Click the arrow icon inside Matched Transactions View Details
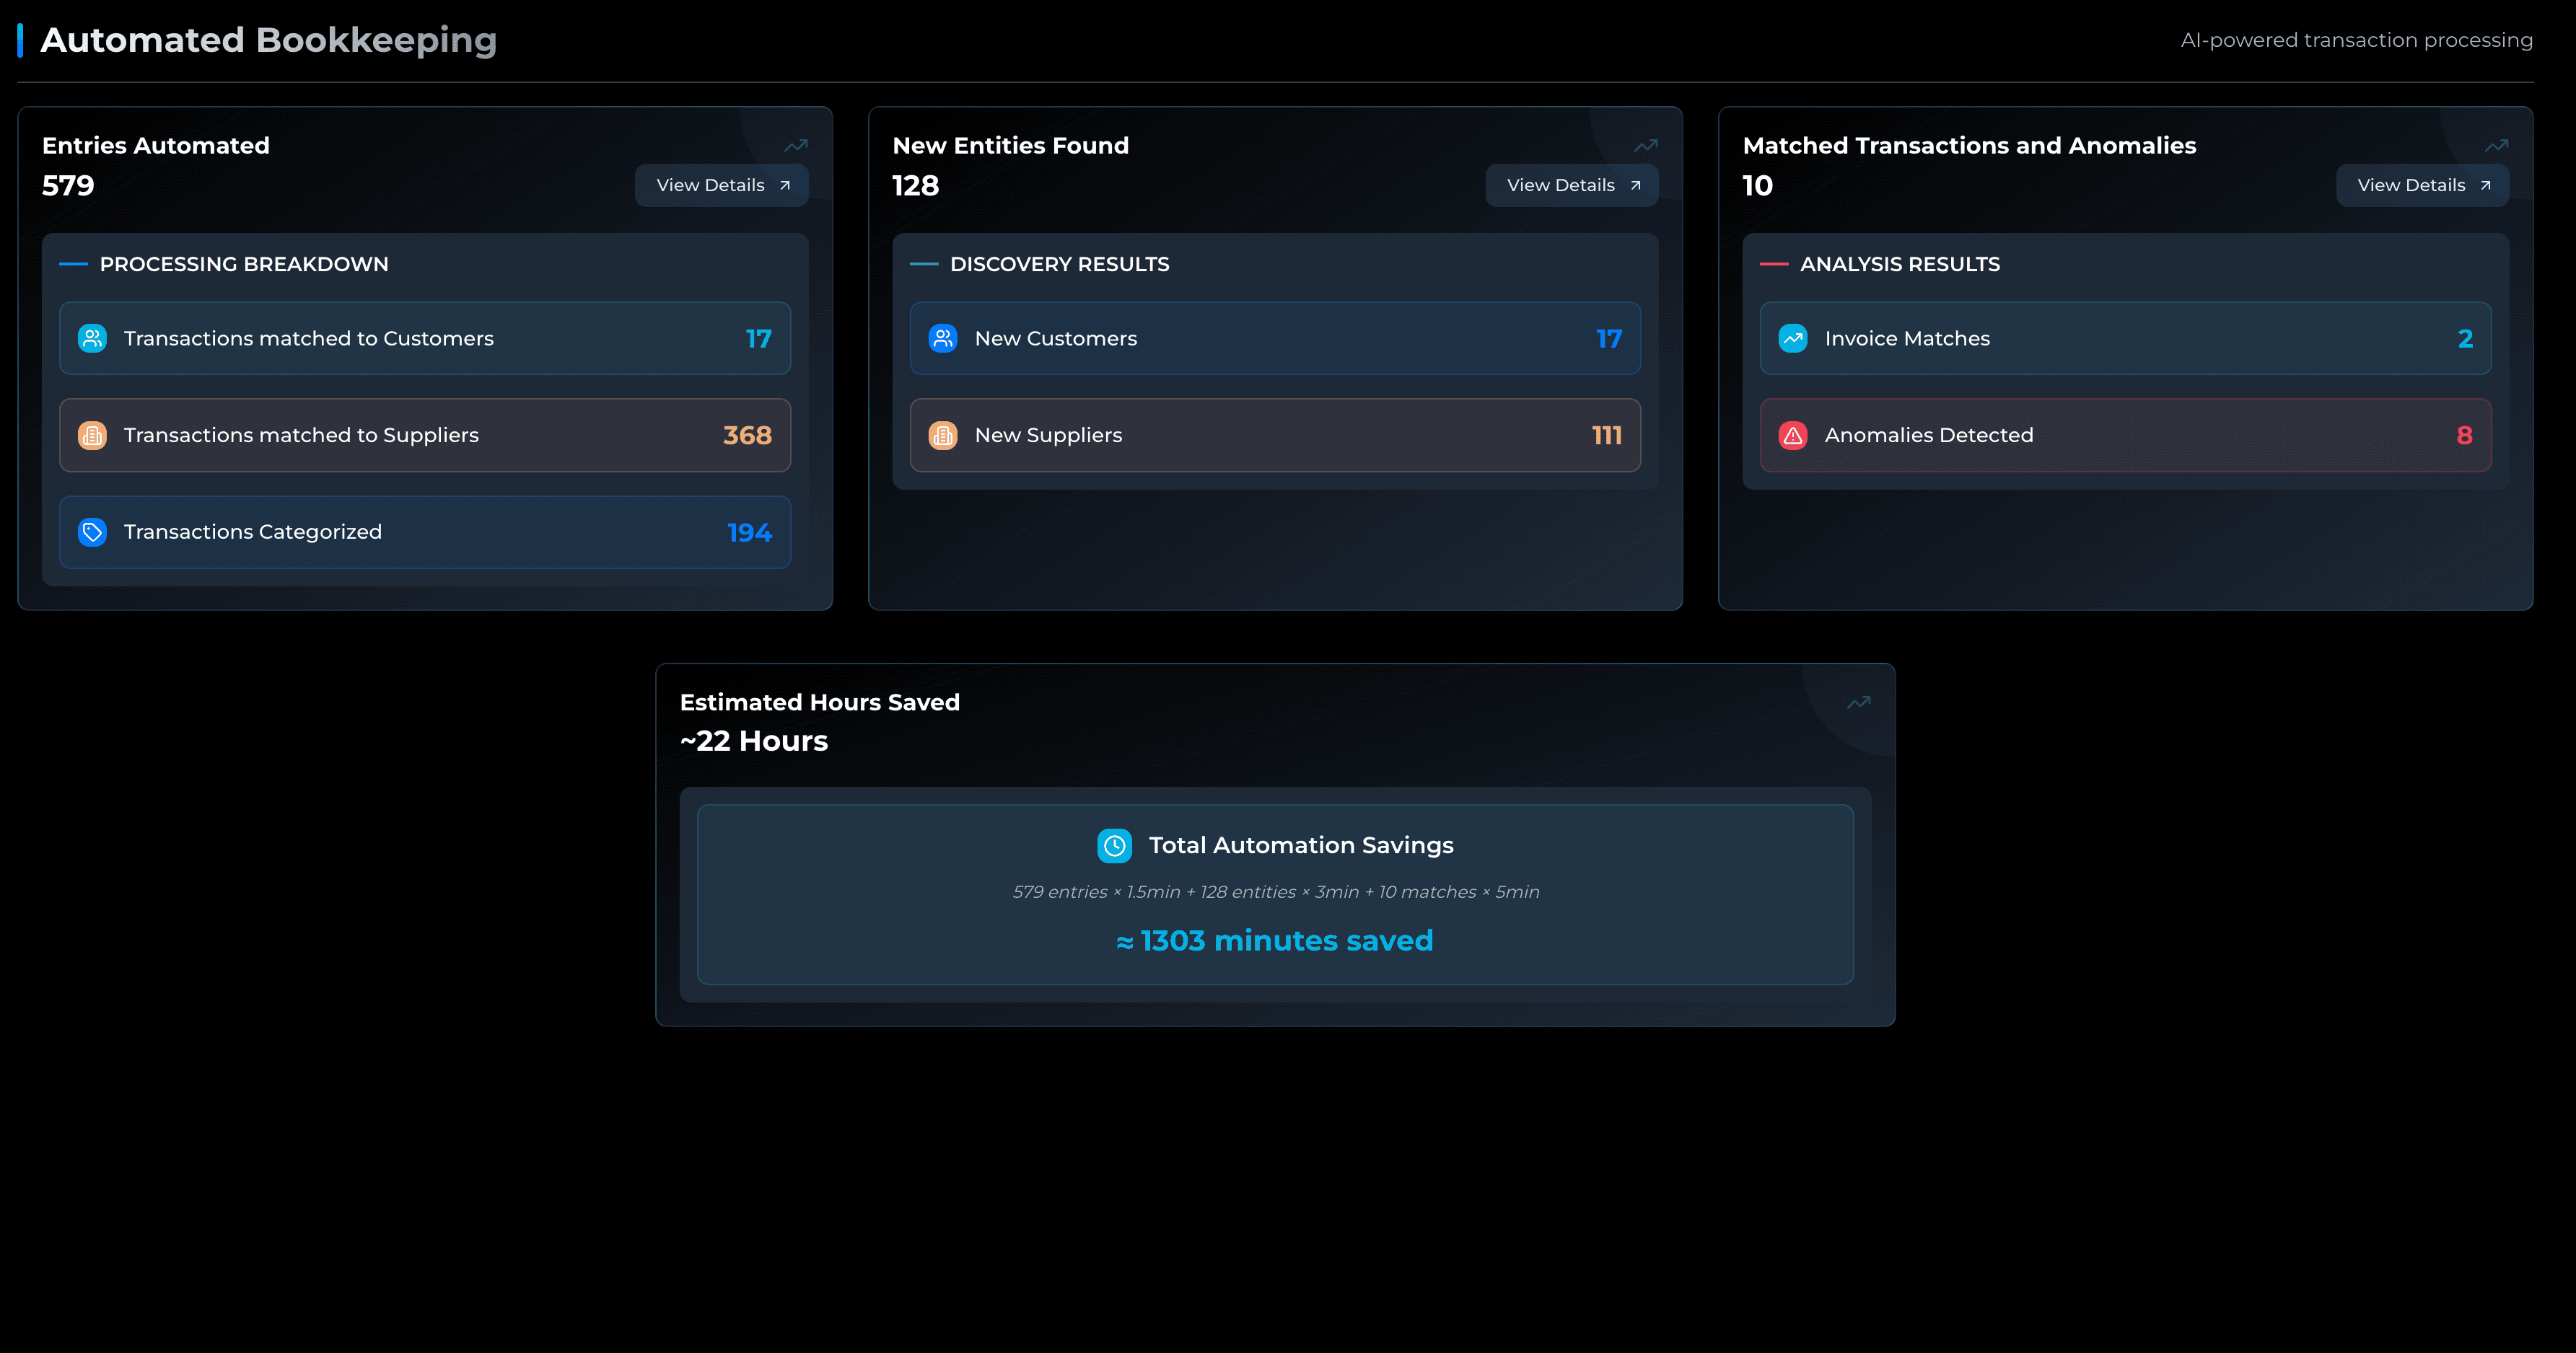The height and width of the screenshot is (1353, 2576). [x=2486, y=186]
